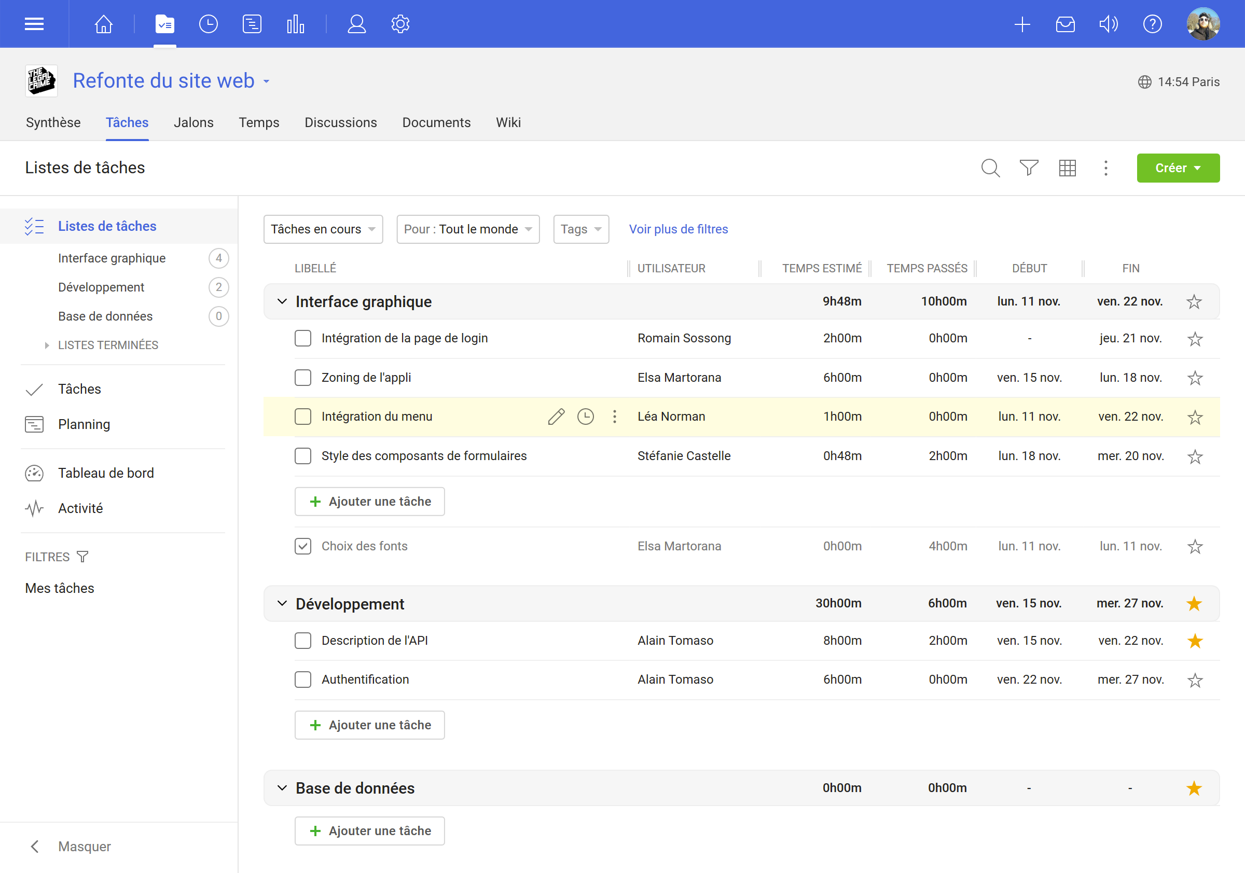Open the Tags filter dropdown
Screen dimensions: 1245x873
click(581, 229)
